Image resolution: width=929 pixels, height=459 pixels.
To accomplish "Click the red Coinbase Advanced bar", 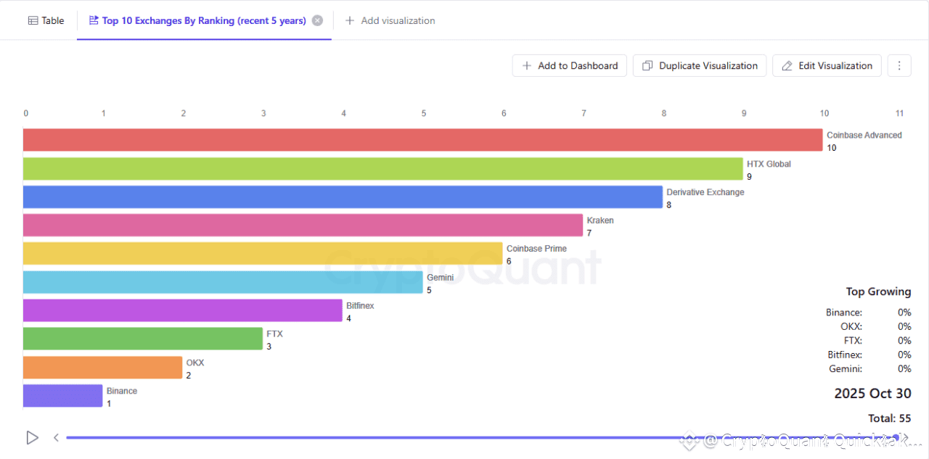I will (423, 140).
